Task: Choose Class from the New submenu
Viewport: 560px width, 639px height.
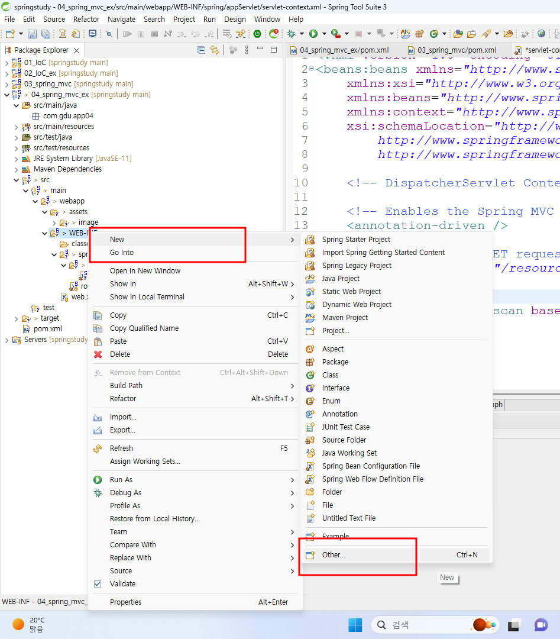Action: 397,375
